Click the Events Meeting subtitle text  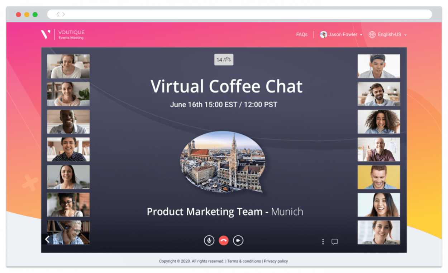[71, 38]
